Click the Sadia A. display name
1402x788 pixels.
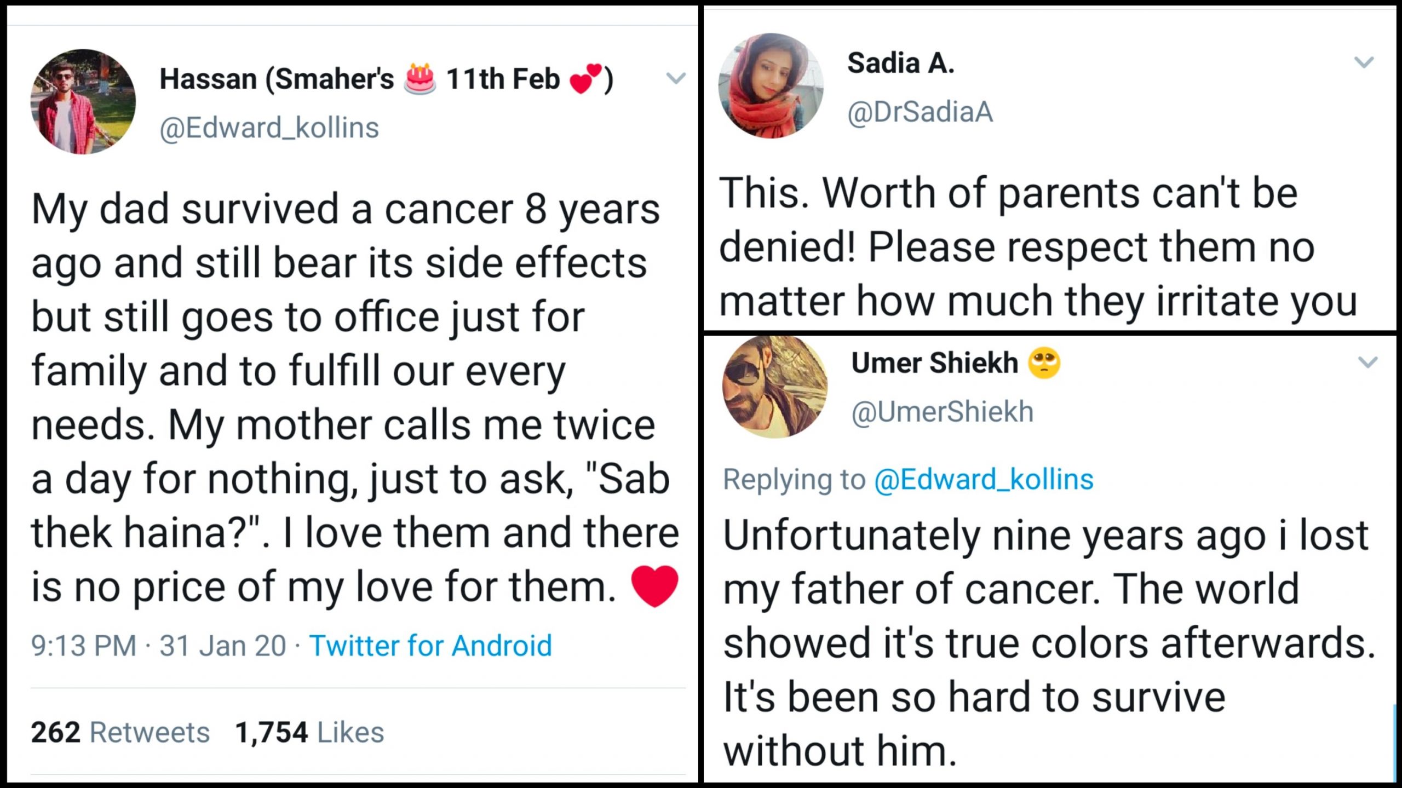click(900, 63)
